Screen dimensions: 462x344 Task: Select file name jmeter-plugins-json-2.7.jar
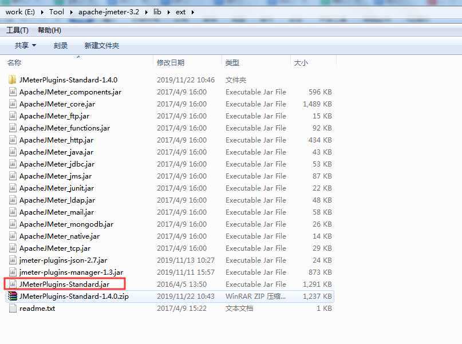click(x=64, y=260)
